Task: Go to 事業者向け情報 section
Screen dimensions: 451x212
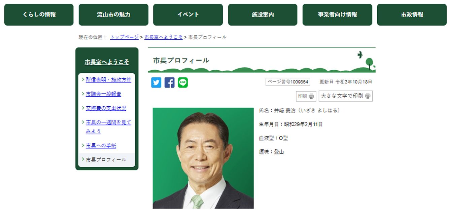Action: click(x=337, y=15)
